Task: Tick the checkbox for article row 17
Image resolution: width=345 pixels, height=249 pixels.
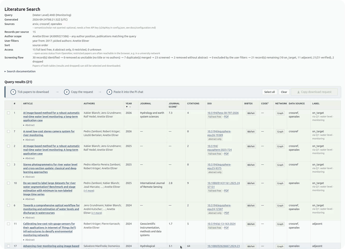Action: pos(8,246)
